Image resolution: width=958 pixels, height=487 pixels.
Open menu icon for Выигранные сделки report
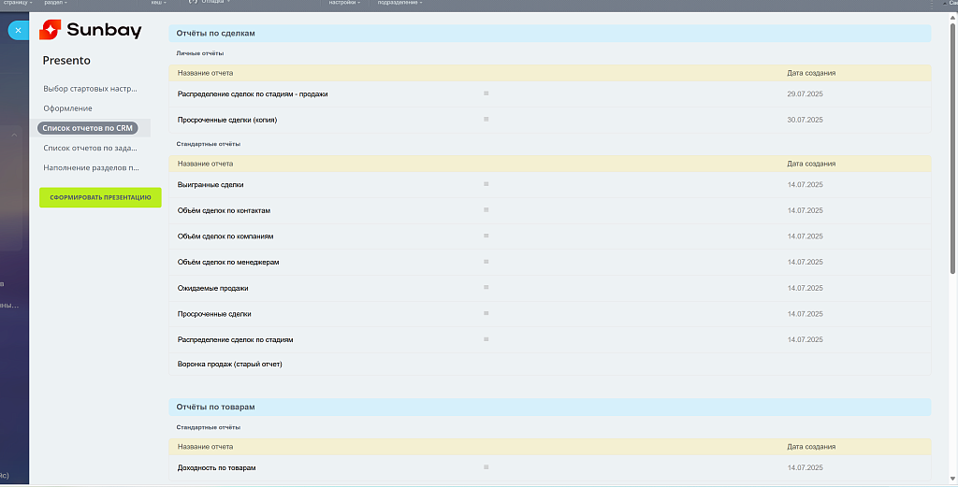[486, 184]
